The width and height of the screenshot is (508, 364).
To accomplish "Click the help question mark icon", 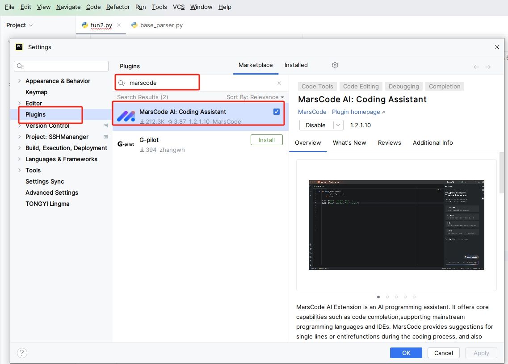I will click(x=22, y=353).
